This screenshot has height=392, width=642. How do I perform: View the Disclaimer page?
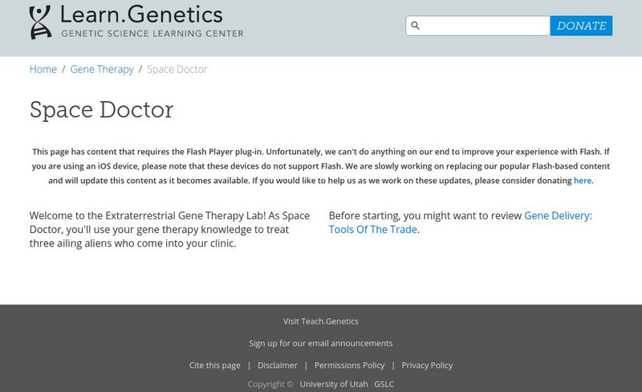pyautogui.click(x=278, y=365)
